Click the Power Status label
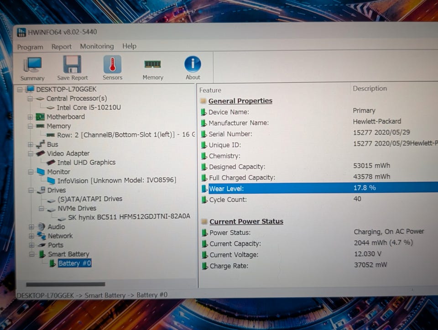Image resolution: width=438 pixels, height=330 pixels. (230, 232)
